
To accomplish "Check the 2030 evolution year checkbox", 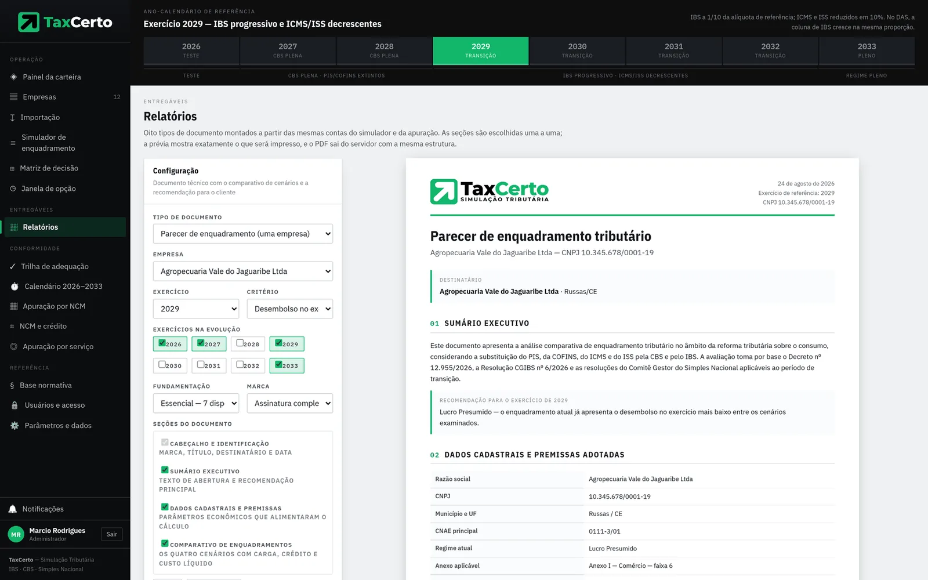I will click(x=162, y=364).
